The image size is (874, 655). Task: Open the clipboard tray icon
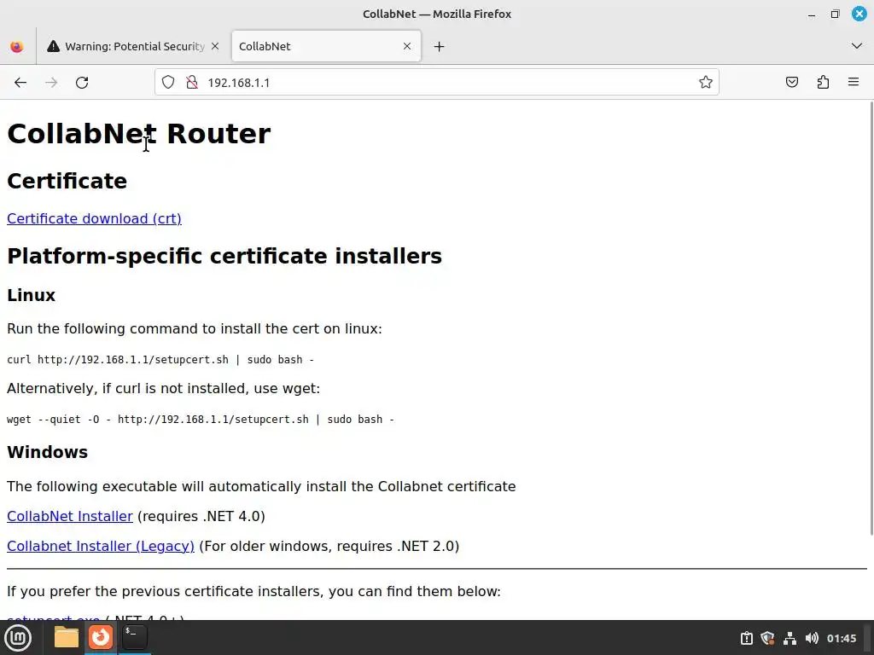pos(746,638)
